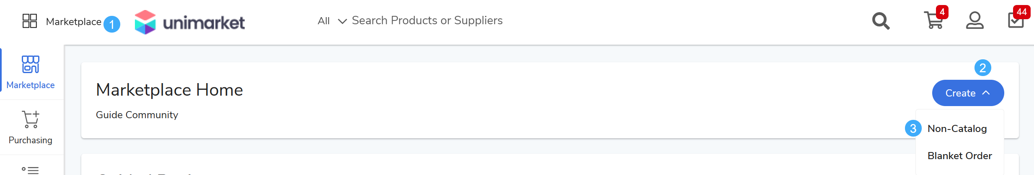Collapse the Create dropdown button
This screenshot has height=175, width=1034.
coord(967,93)
